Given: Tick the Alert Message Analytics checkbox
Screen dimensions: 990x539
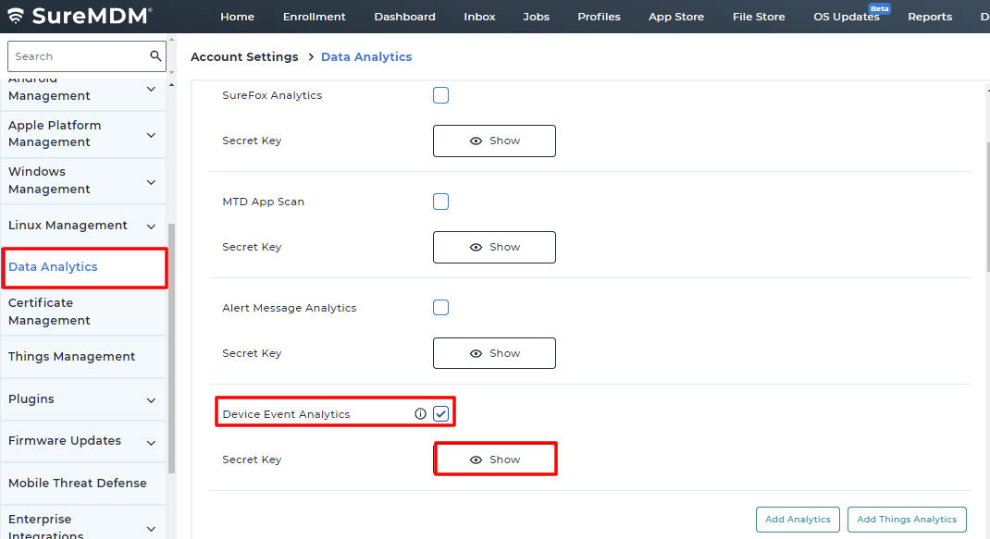Looking at the screenshot, I should pos(440,307).
